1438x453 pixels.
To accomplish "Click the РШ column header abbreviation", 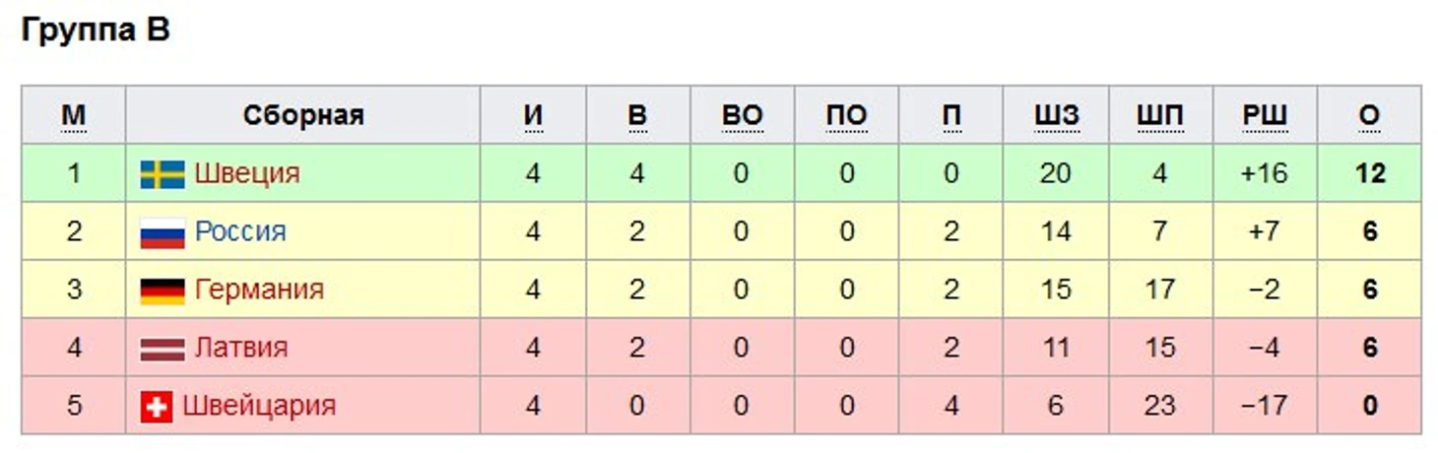I will click(x=1265, y=115).
